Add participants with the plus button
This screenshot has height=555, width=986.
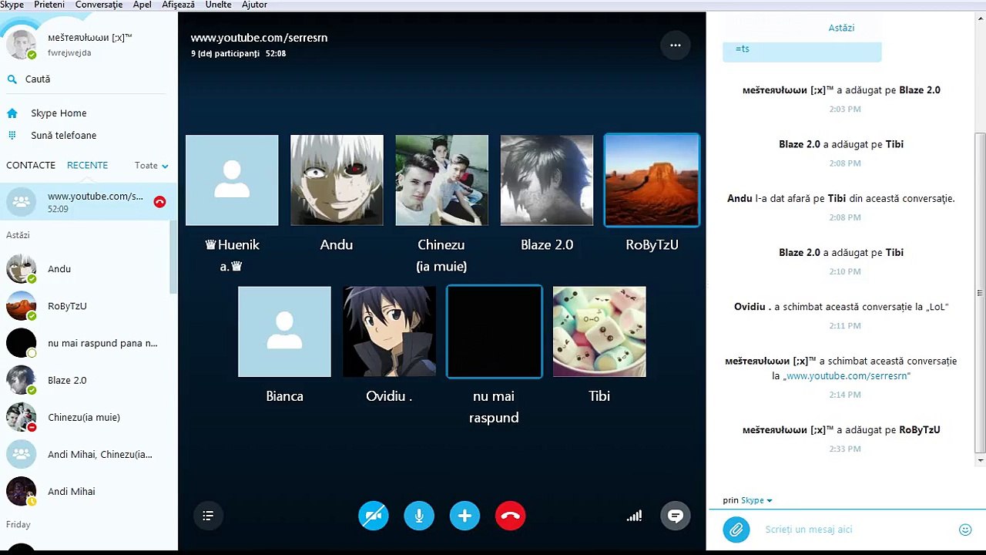464,516
